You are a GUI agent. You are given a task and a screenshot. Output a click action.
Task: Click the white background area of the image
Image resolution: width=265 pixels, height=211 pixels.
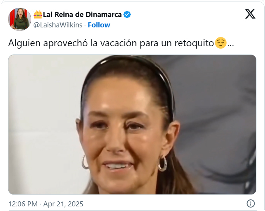(x=42, y=119)
